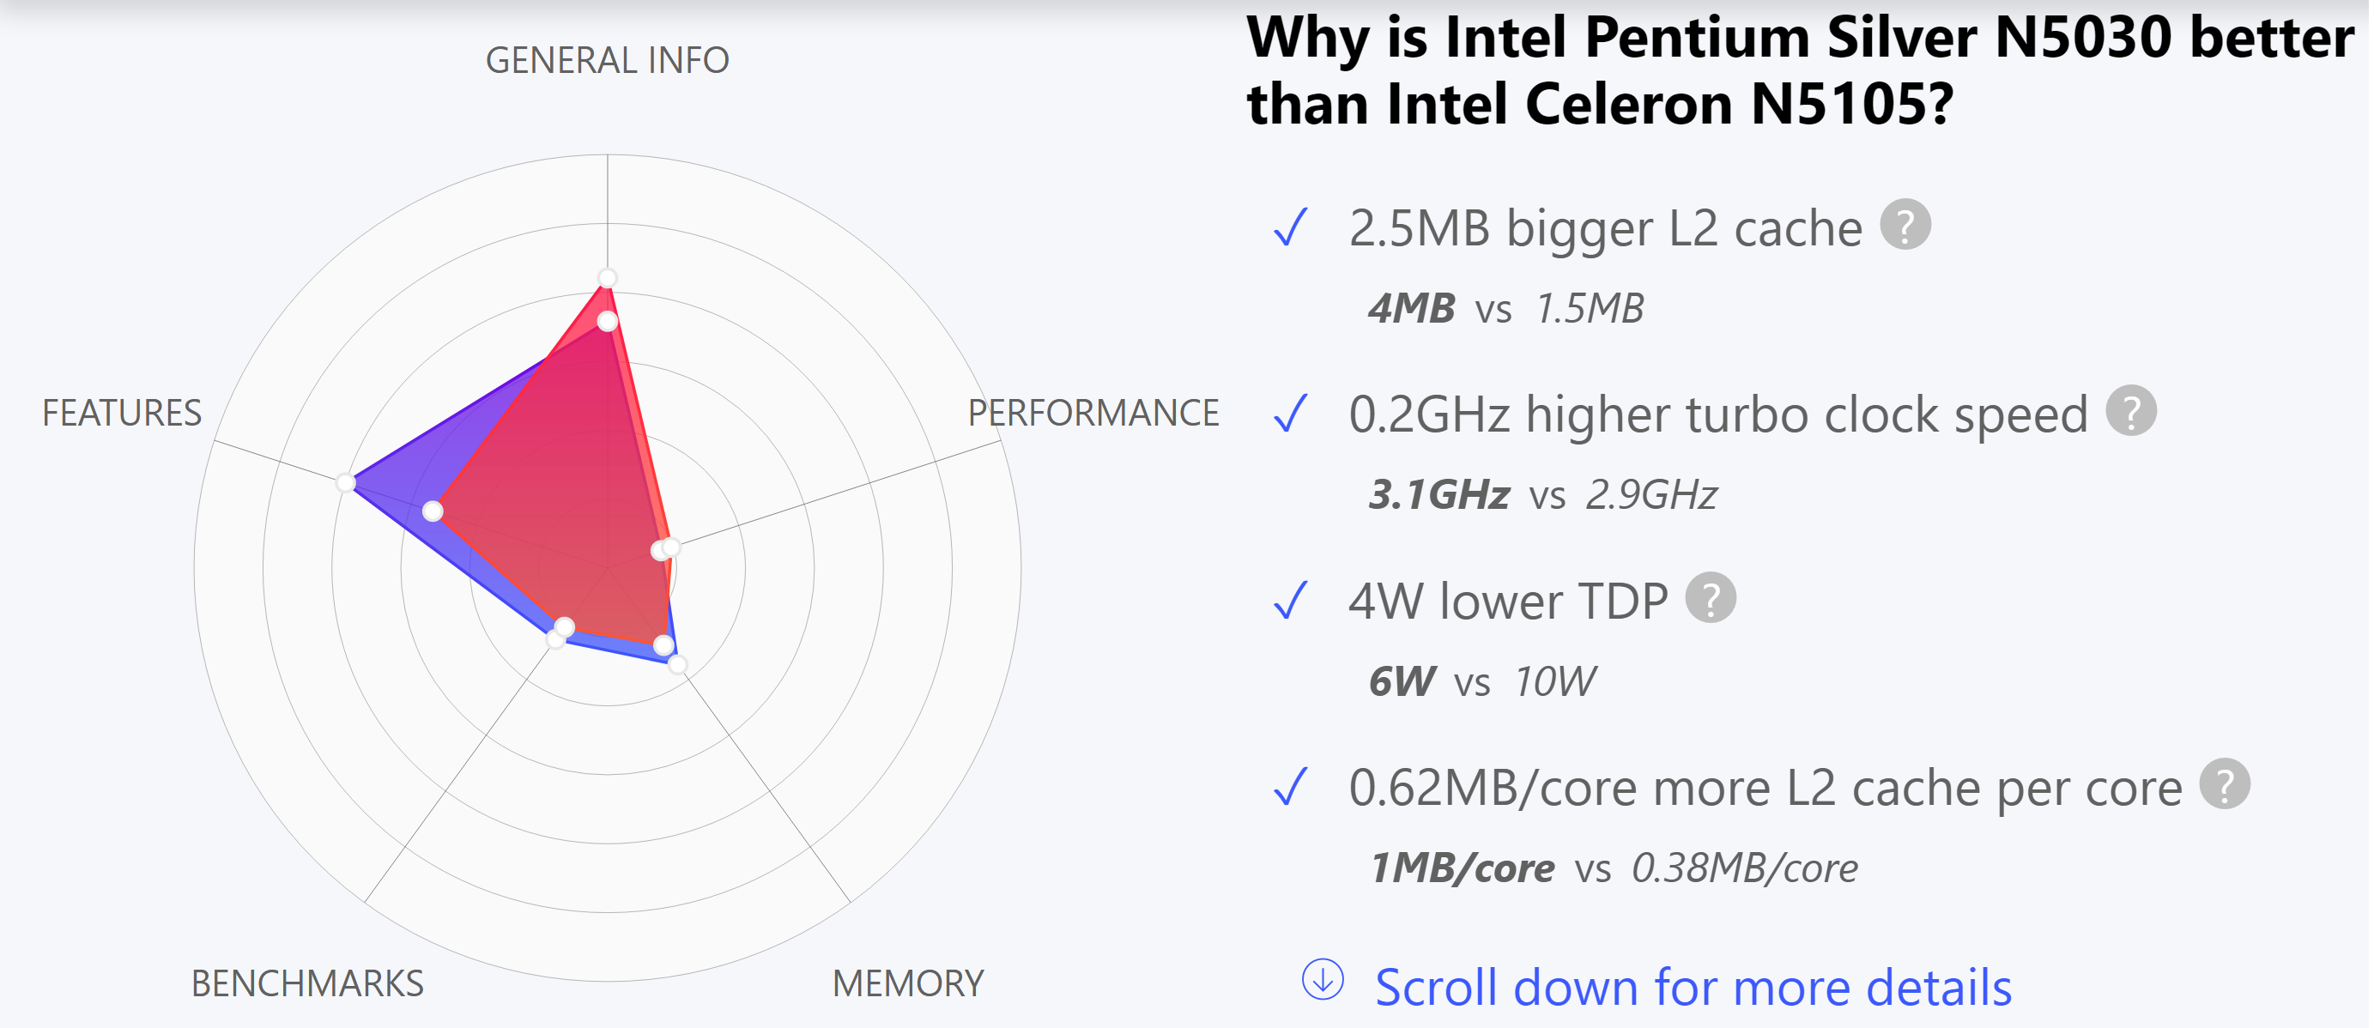The image size is (2374, 1028).
Task: Click checkmark beside 0.2GHz turbo clock speed
Action: (1291, 414)
